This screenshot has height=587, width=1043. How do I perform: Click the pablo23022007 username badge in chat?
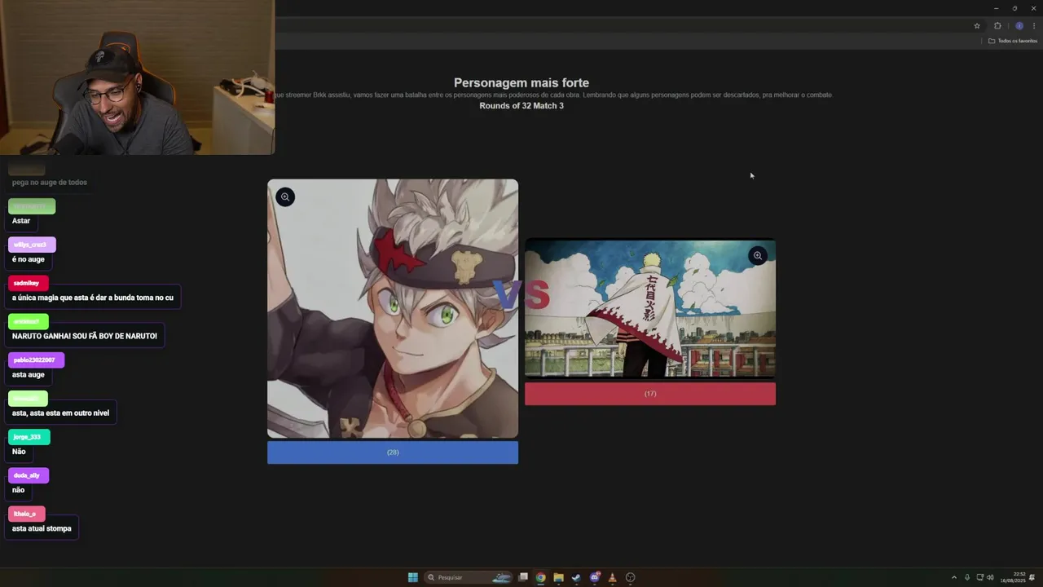pos(36,360)
